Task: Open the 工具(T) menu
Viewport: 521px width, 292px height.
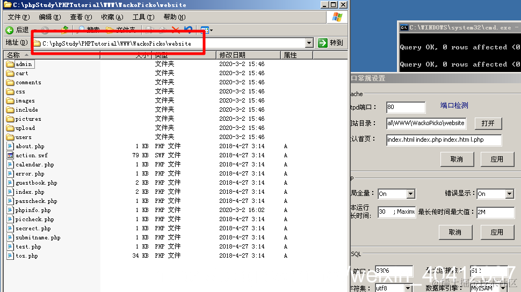Action: [x=143, y=17]
